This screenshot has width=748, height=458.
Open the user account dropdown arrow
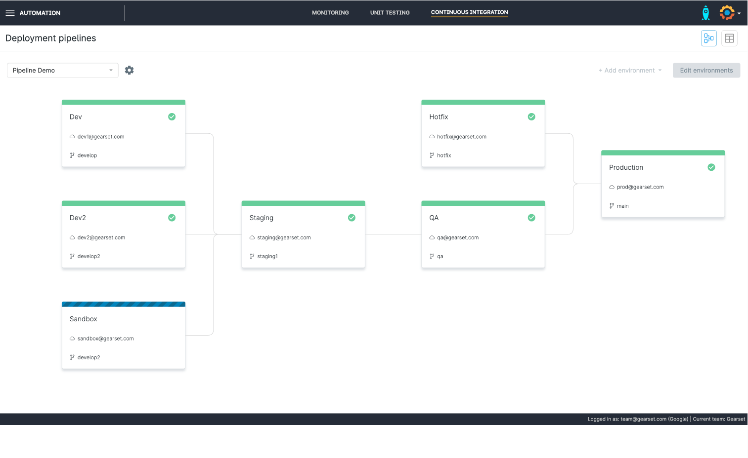(x=738, y=13)
